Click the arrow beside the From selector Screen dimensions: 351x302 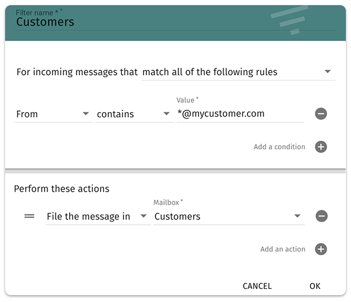86,114
